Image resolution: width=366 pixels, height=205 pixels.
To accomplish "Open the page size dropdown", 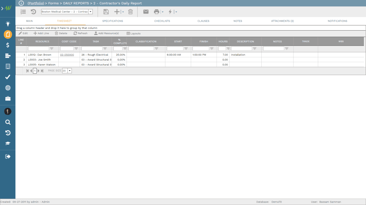I will pyautogui.click(x=70, y=71).
